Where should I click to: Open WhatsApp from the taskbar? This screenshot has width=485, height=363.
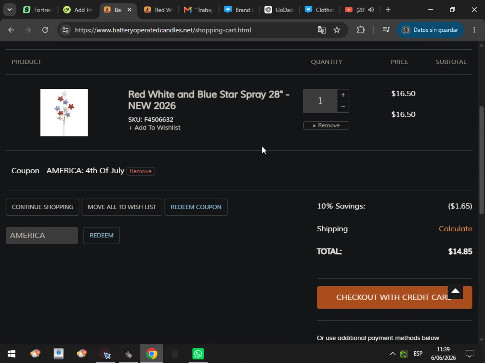[x=198, y=354]
